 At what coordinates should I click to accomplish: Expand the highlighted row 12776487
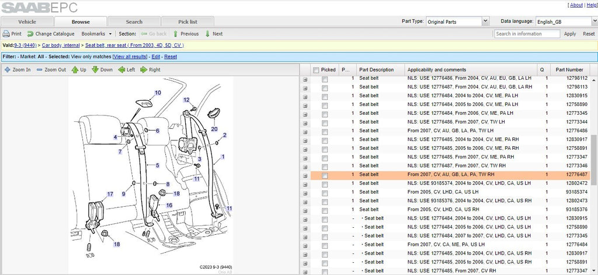(x=305, y=176)
